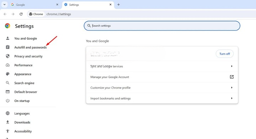Click the clipboard icon for Autofill and passwords

coord(7,47)
